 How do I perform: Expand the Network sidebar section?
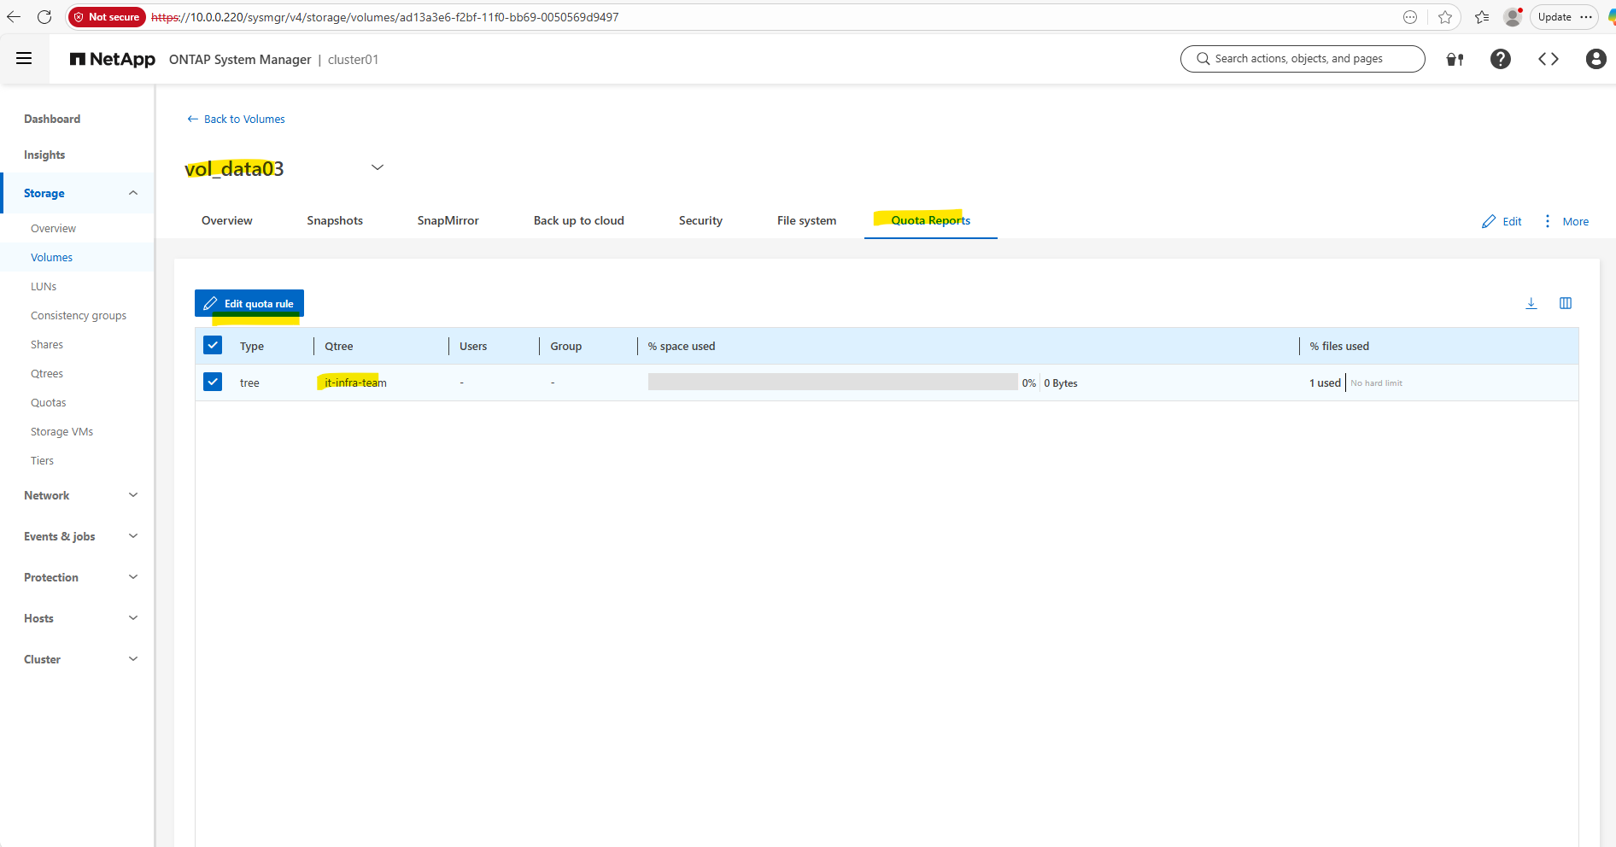pos(132,495)
